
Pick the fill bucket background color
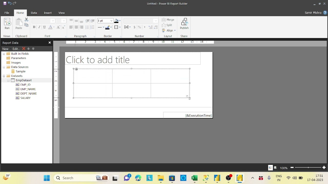(x=116, y=21)
